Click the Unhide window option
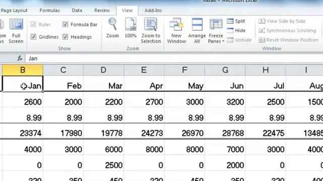 click(x=239, y=40)
